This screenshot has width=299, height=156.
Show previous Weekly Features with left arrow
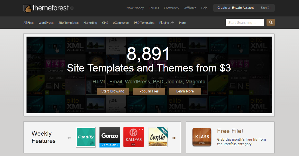coord(69,138)
